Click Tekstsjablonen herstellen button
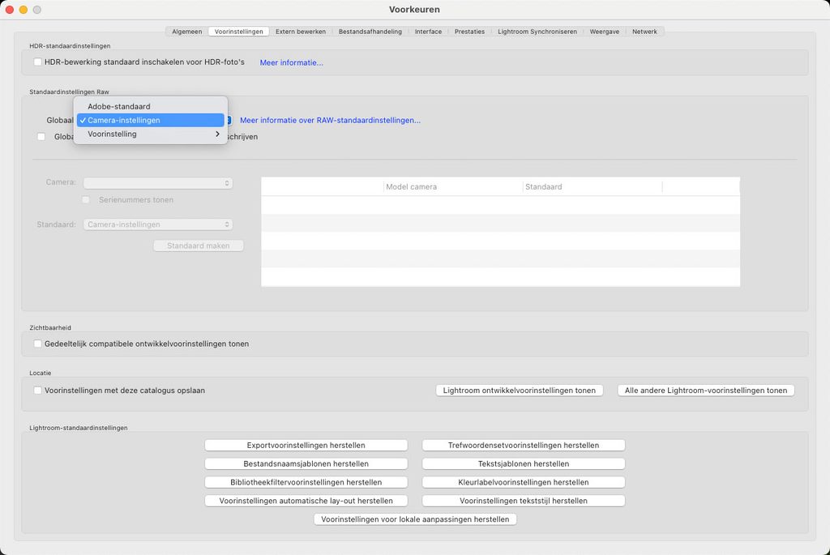The height and width of the screenshot is (555, 830). pos(524,463)
